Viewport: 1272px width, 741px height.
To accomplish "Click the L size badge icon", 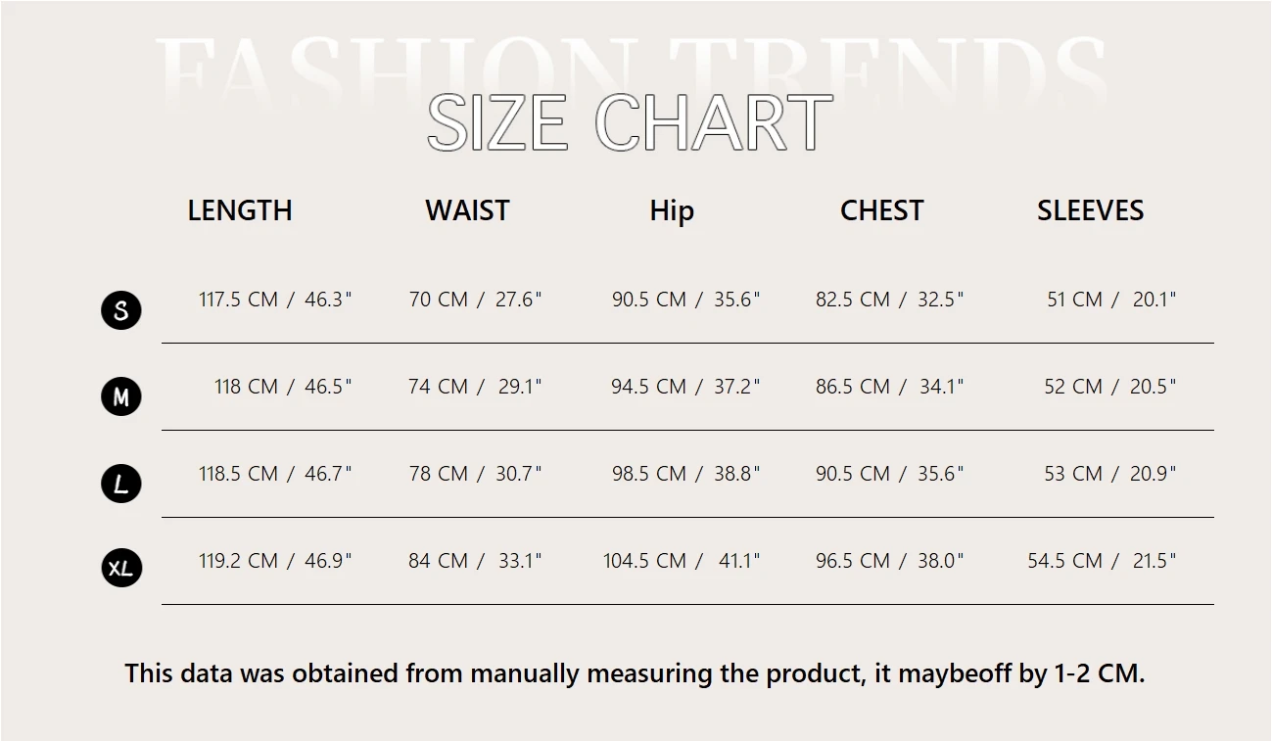I will (x=121, y=484).
